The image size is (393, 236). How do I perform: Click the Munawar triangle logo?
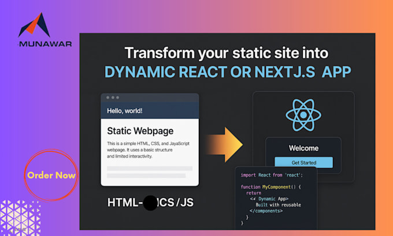34,25
